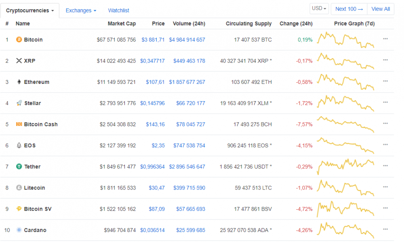Open the XRP name link
The width and height of the screenshot is (404, 242).
click(29, 61)
